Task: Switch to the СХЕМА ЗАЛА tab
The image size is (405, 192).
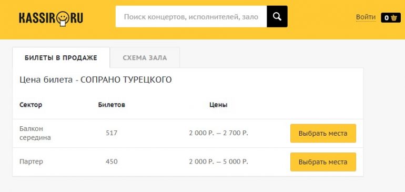Action: (x=145, y=58)
